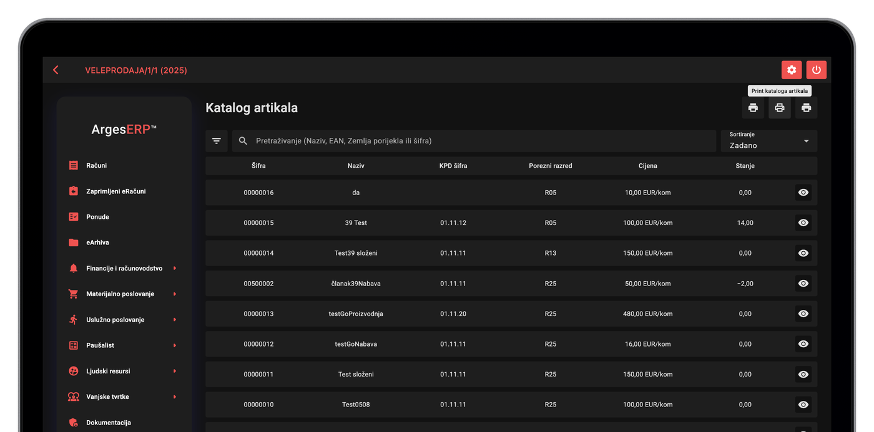Expand Financije i računovodstvo submenu arrow
The image size is (874, 432).
pyautogui.click(x=175, y=268)
